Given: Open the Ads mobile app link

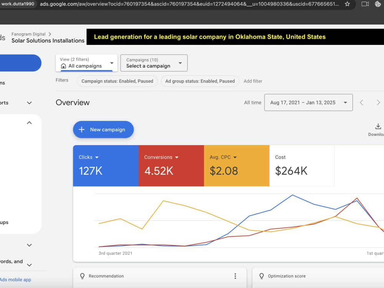Looking at the screenshot, I should pos(15,280).
